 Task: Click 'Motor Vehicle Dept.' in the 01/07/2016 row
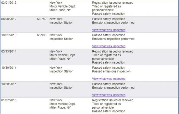62,104
